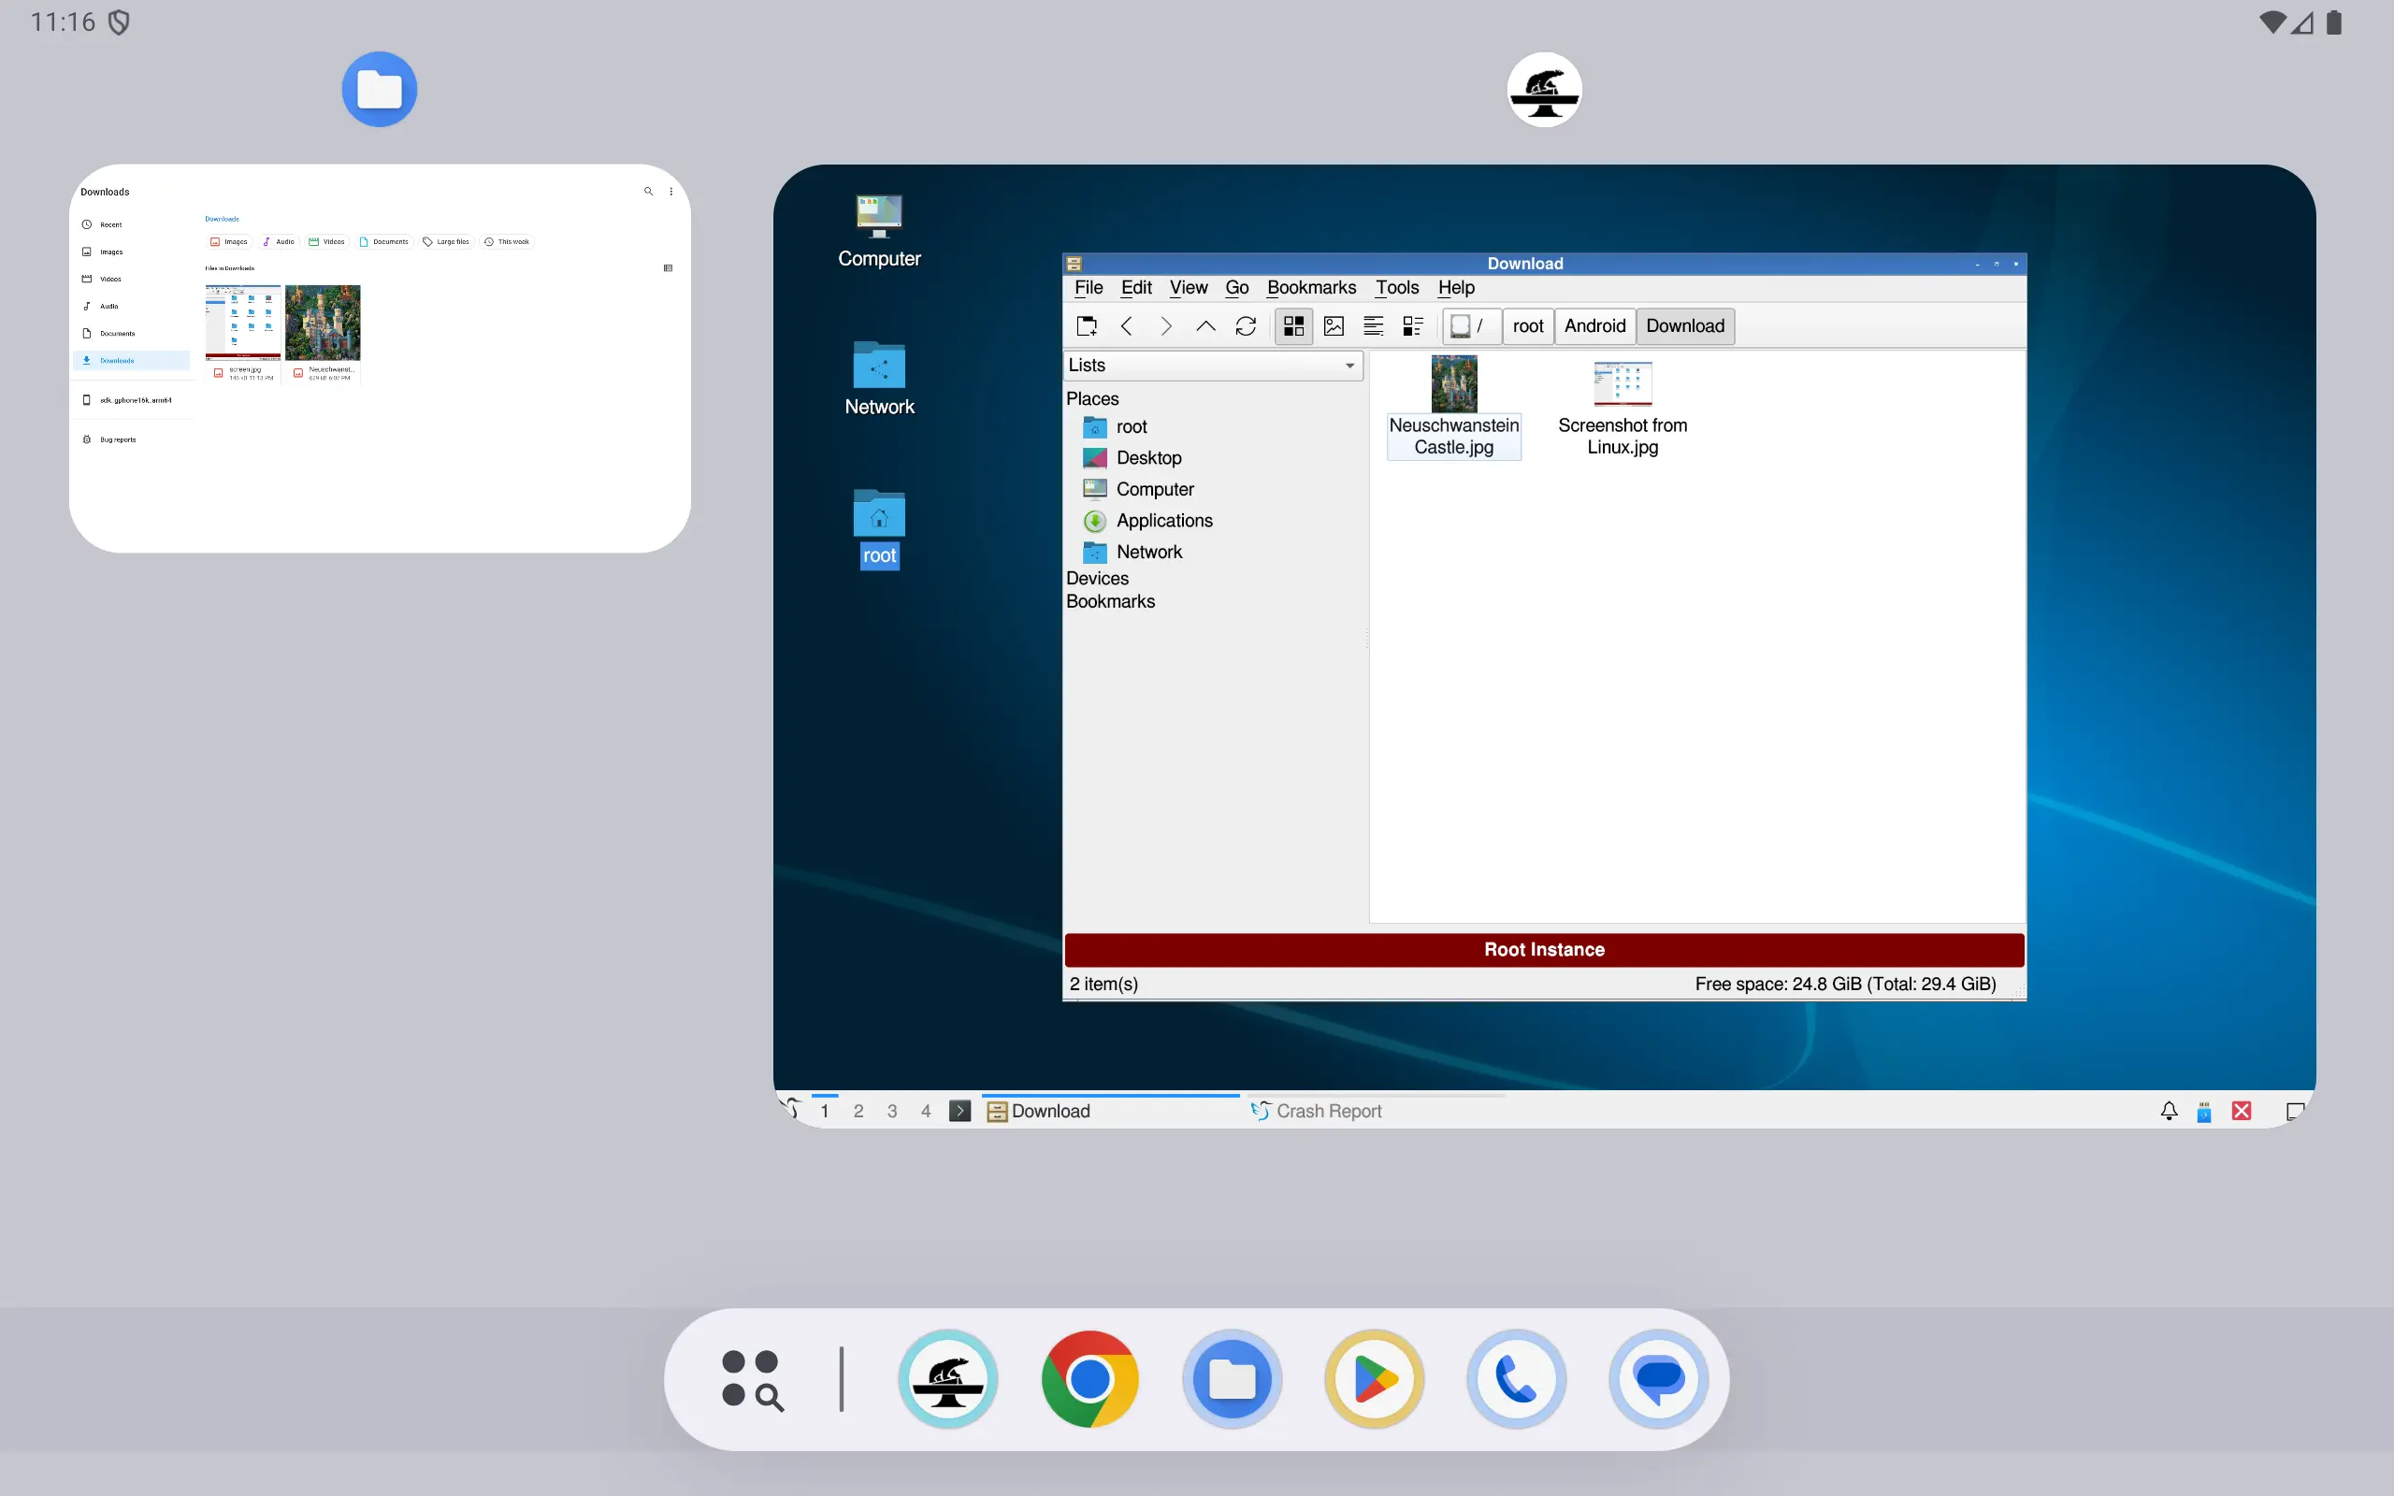This screenshot has width=2394, height=1496.
Task: Go back with the left arrow
Action: (1126, 325)
